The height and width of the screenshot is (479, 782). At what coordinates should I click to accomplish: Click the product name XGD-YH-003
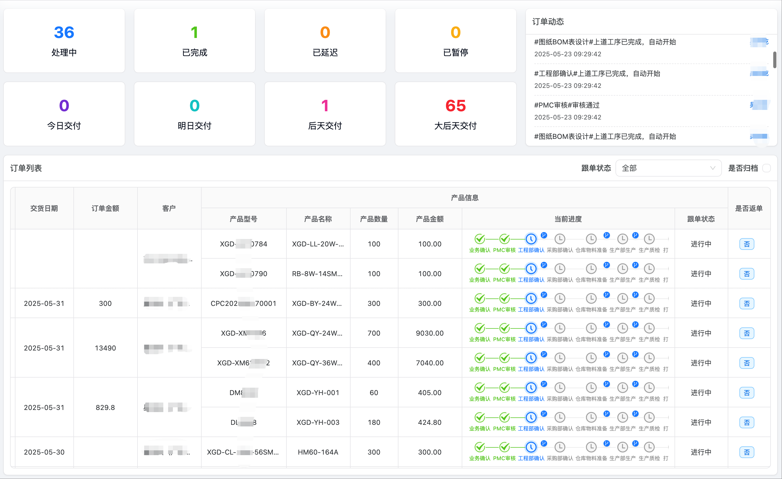[x=318, y=423]
